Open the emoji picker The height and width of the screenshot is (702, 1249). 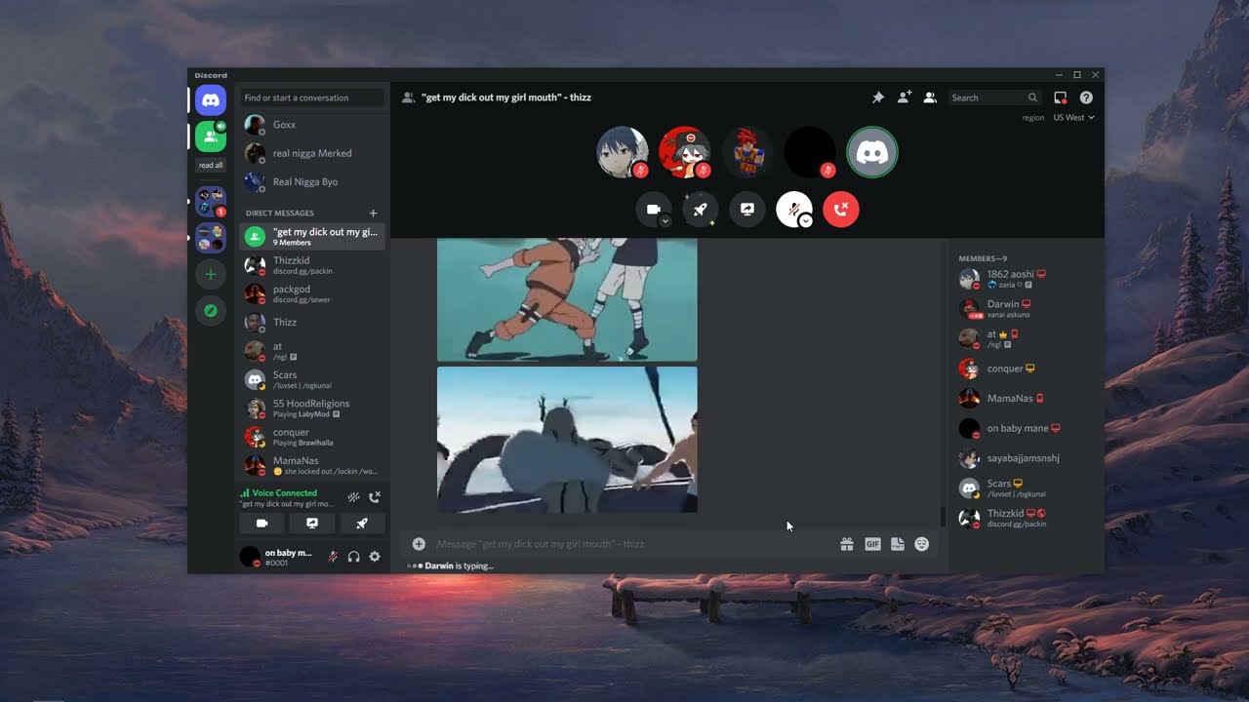pyautogui.click(x=922, y=544)
